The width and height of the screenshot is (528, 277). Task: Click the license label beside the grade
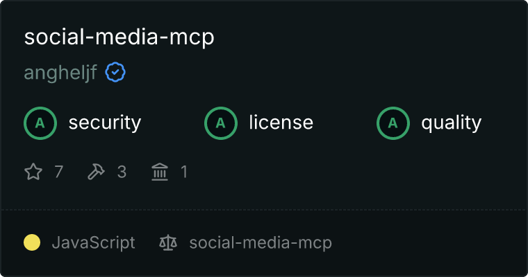(x=281, y=123)
